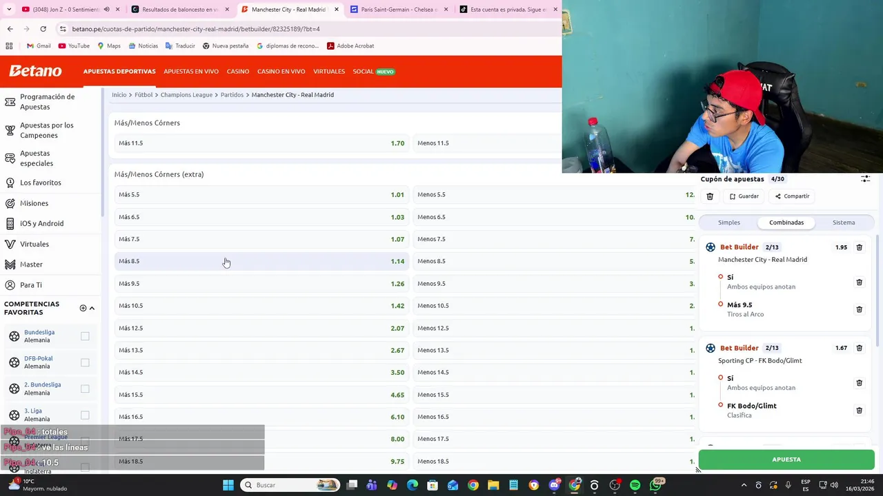
Task: Open the Virtuales top menu item
Action: click(x=329, y=72)
